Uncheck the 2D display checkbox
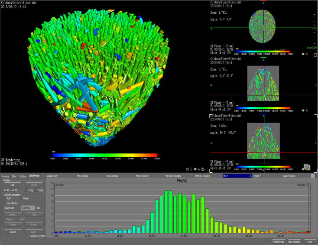 pyautogui.click(x=5, y=190)
